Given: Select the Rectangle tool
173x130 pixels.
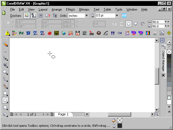Looking at the screenshot, I should point(5,93).
